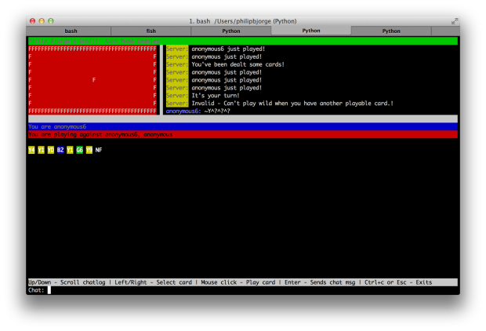The width and height of the screenshot is (486, 331).
Task: Click the "You are playing against" red bar
Action: pyautogui.click(x=243, y=134)
